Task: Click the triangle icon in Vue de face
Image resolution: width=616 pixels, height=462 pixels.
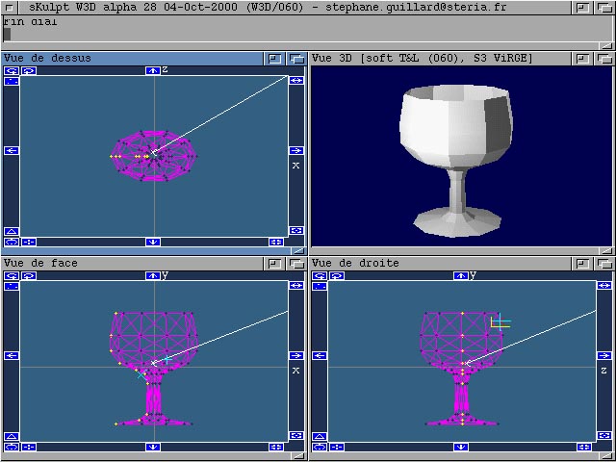Action: coord(12,436)
